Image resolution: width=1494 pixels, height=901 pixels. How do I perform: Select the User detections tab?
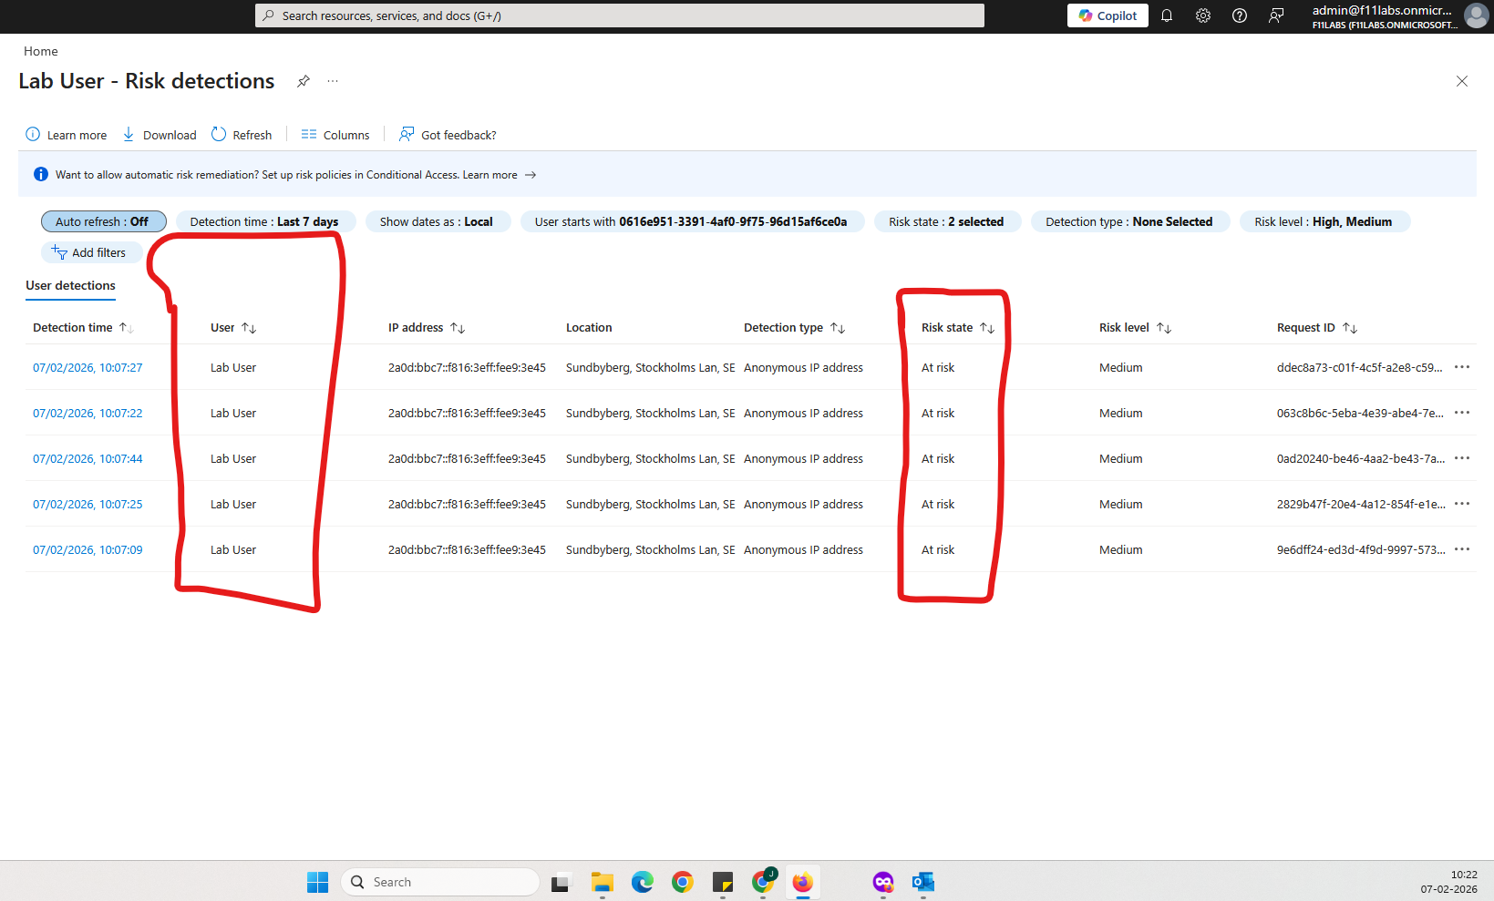pos(70,285)
